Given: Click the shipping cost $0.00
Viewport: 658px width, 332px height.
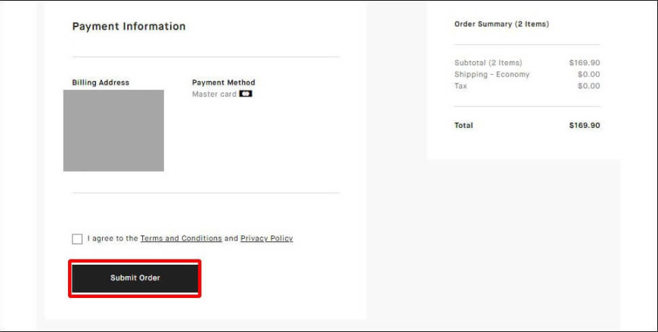Looking at the screenshot, I should click(x=588, y=74).
